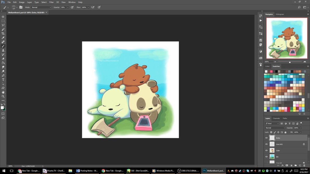Select the Move tool
The image size is (310, 174).
(3, 17)
